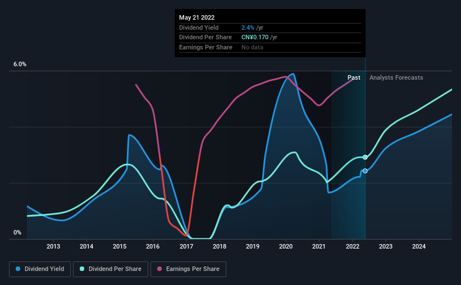
Task: Click the '6.0%' y-axis label
Action: click(x=20, y=65)
